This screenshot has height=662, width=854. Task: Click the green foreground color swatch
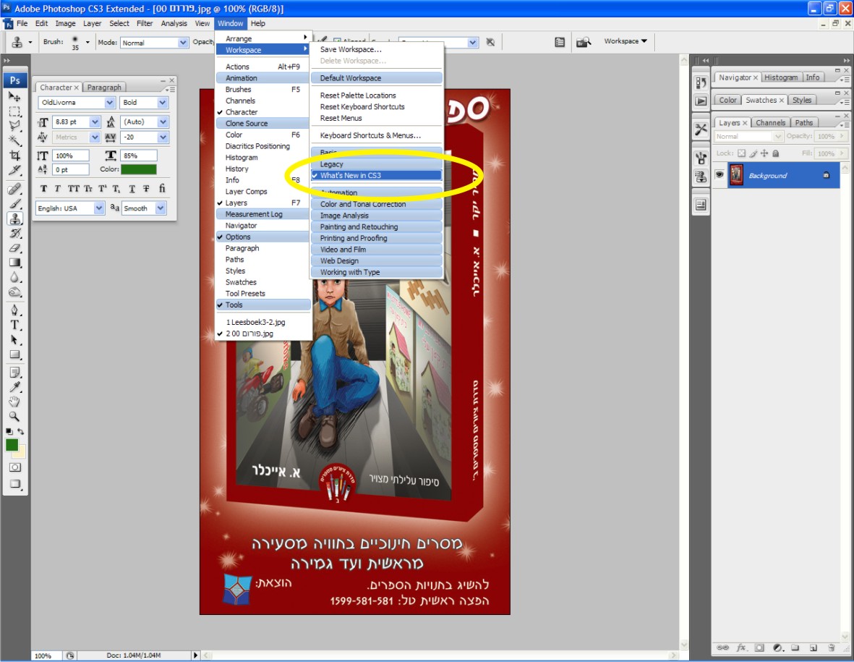pos(12,445)
